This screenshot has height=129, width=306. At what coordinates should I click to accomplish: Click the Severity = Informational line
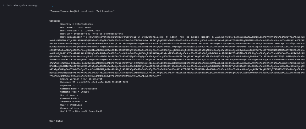pos(76,24)
